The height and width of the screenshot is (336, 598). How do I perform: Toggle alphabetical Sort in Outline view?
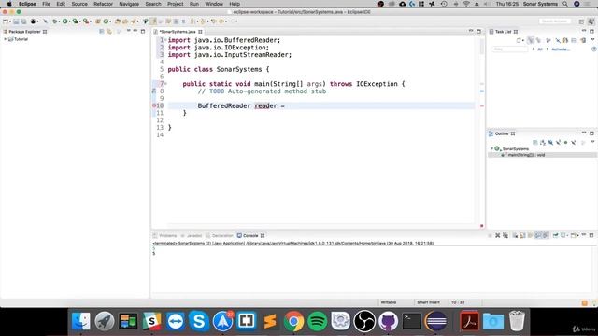coord(543,143)
